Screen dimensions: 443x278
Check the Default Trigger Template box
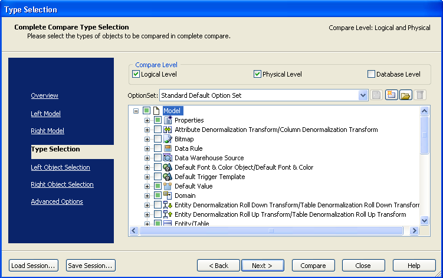click(x=157, y=177)
